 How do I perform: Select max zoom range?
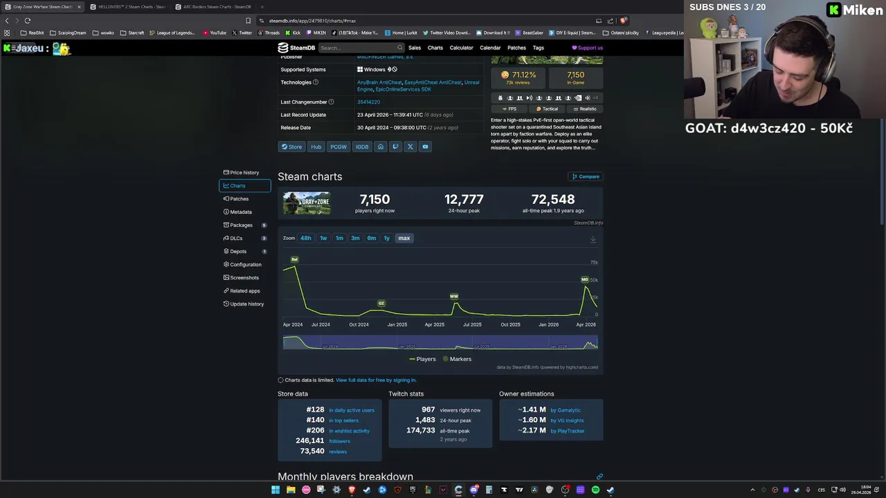coord(404,238)
